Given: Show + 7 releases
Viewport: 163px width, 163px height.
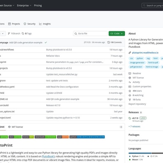Looking at the screenshot, I should tap(135, 126).
